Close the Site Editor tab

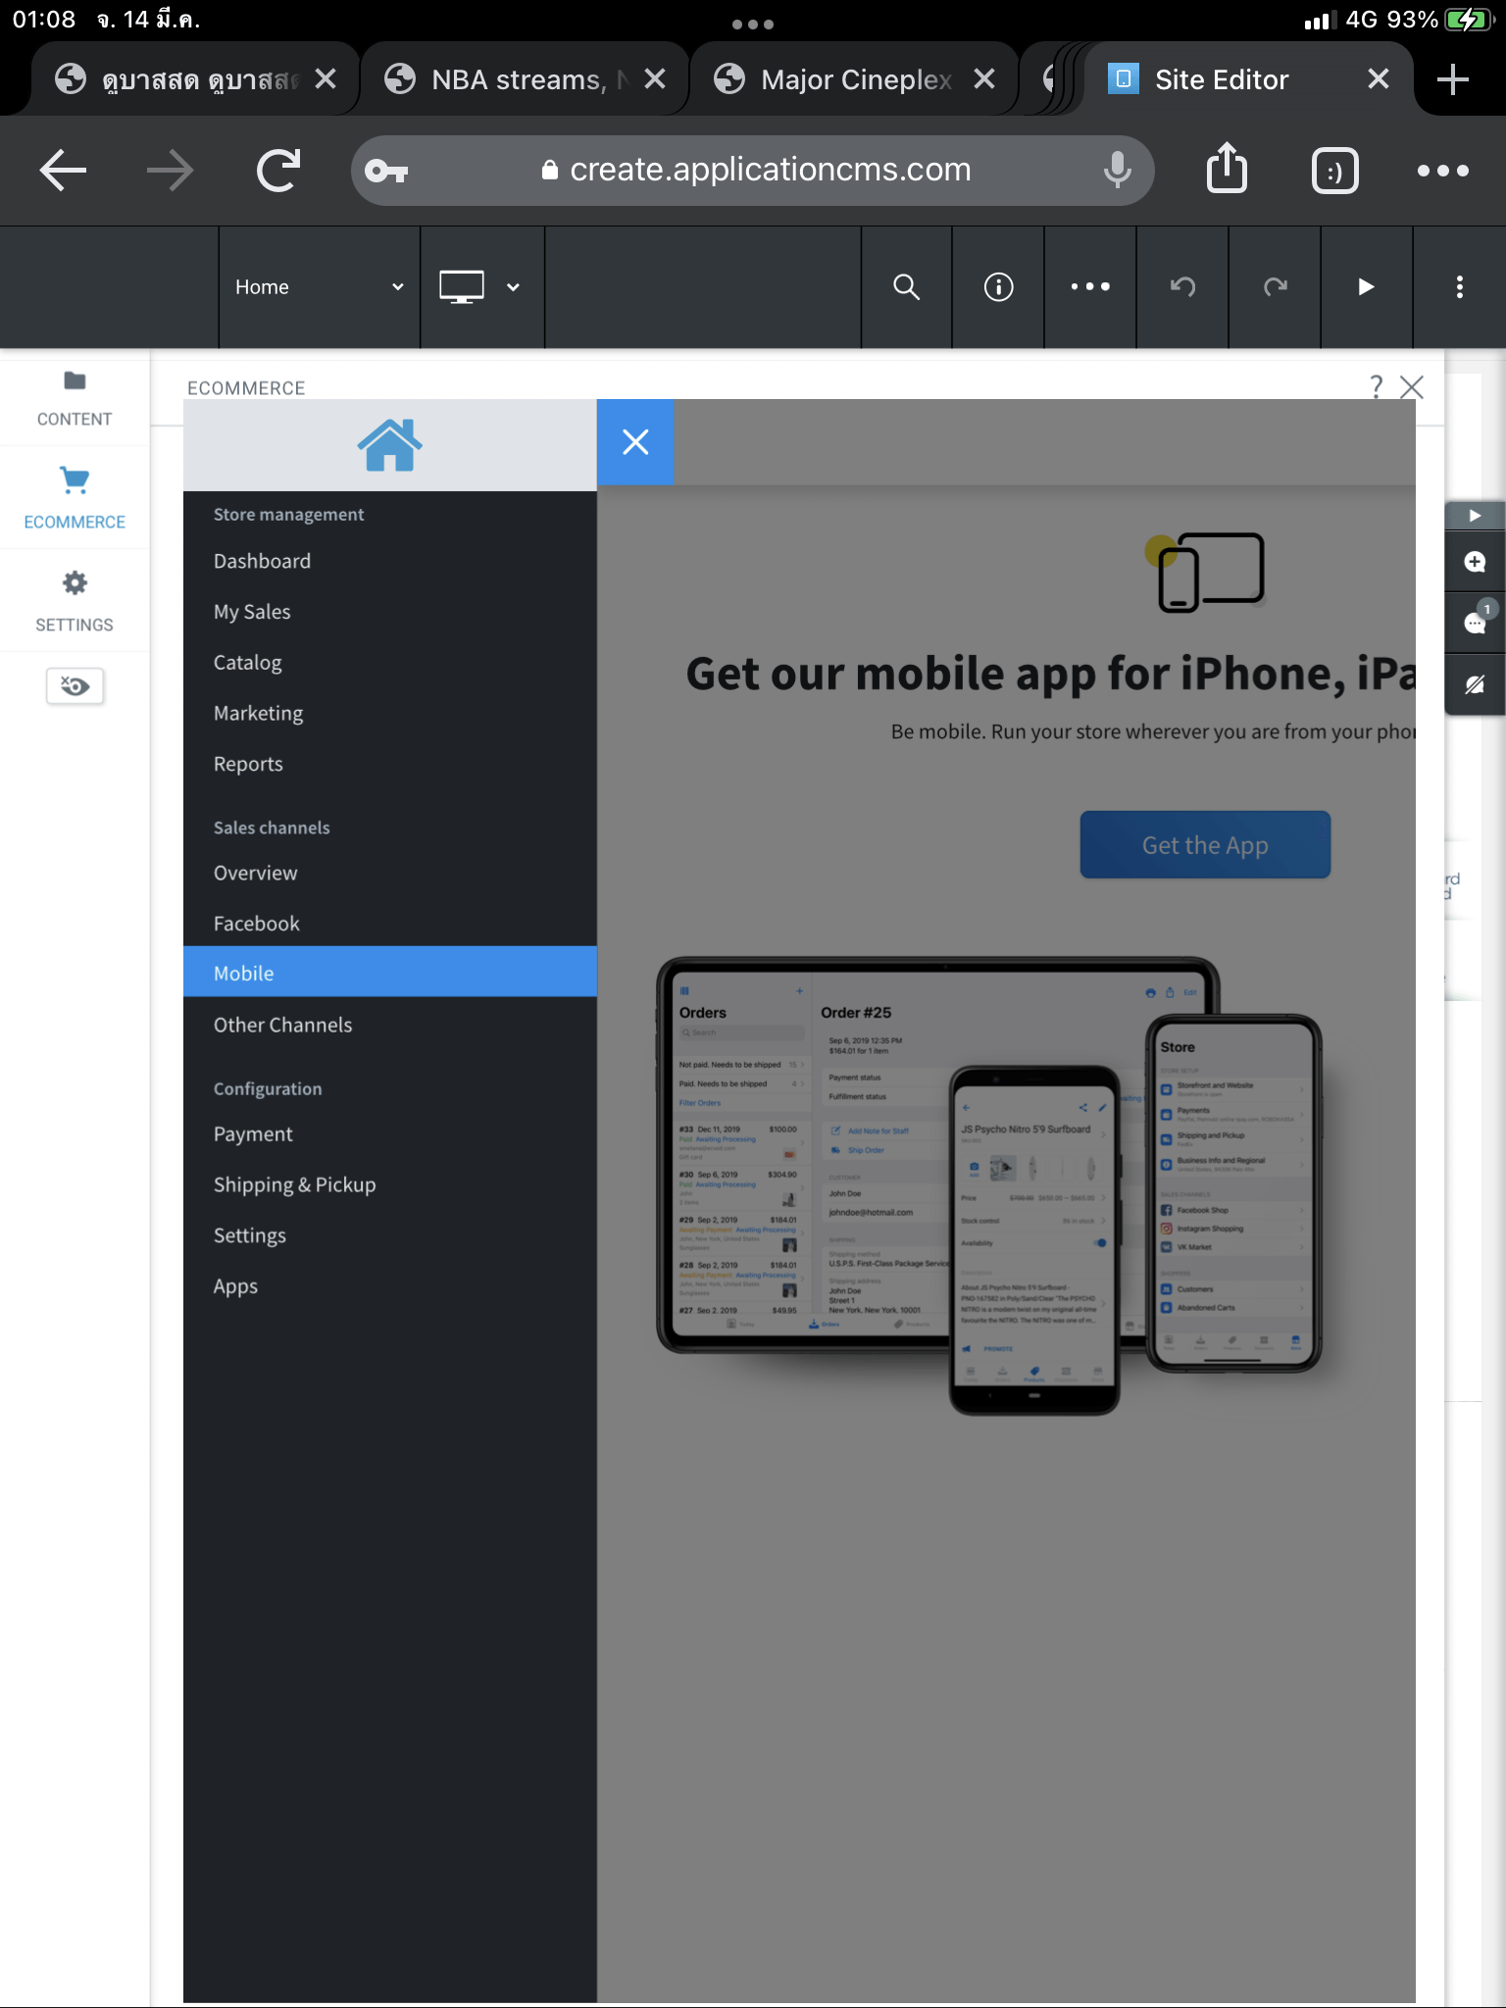(x=1378, y=79)
